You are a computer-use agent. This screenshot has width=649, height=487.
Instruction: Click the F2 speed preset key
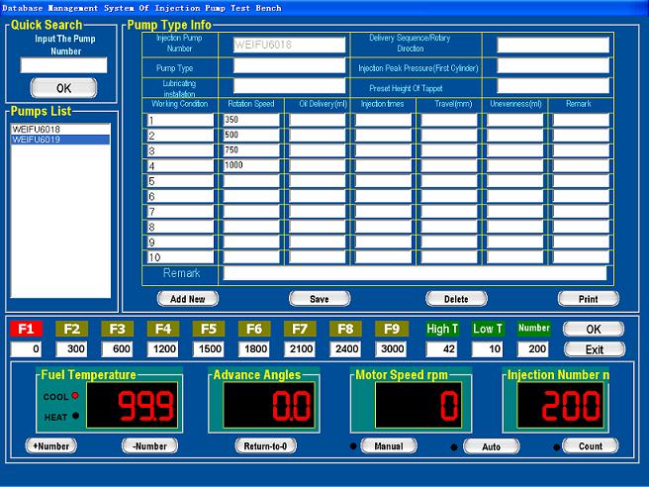(71, 329)
